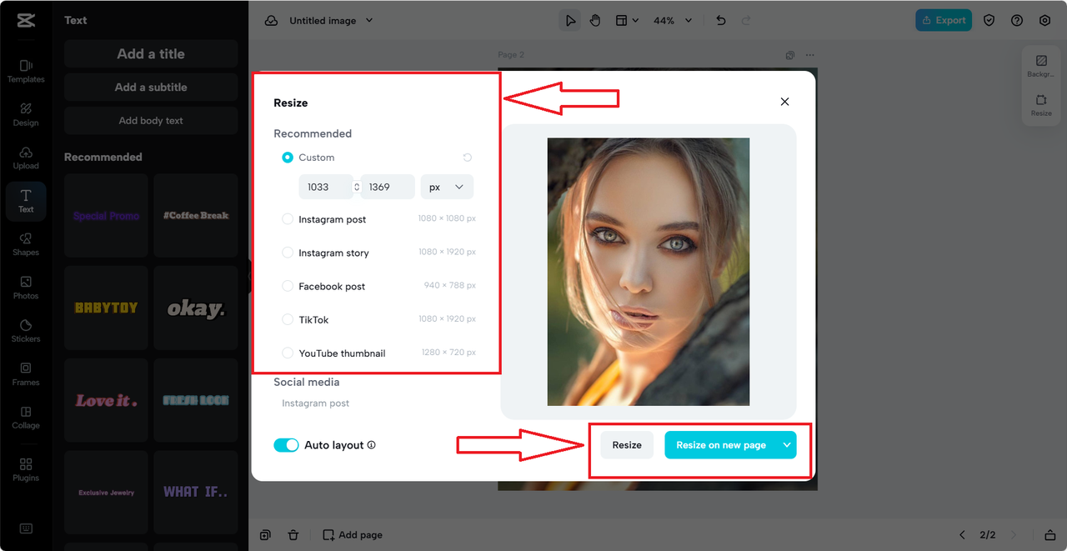Open the Templates sidebar panel

click(x=26, y=71)
